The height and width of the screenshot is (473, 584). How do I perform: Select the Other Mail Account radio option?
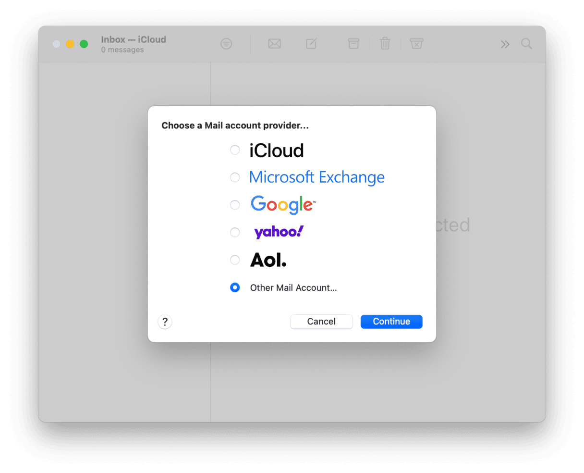(235, 287)
